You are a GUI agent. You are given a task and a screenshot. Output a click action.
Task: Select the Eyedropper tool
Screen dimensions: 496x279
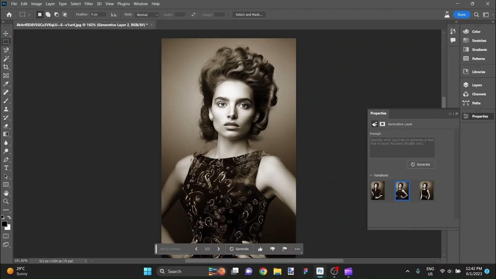click(x=6, y=84)
